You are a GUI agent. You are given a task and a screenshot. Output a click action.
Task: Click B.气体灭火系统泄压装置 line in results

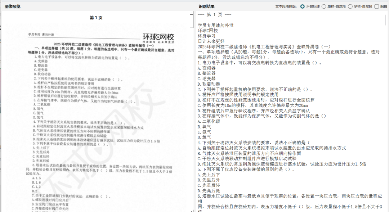point(249,153)
